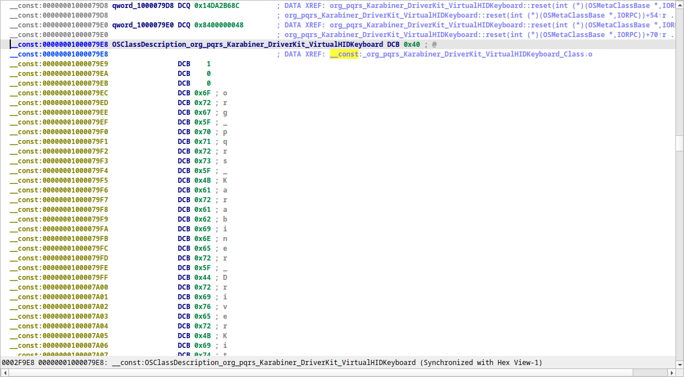Screen dimensions: 684x377
Task: Click address __const:00000001000079EA
Action: (x=59, y=73)
